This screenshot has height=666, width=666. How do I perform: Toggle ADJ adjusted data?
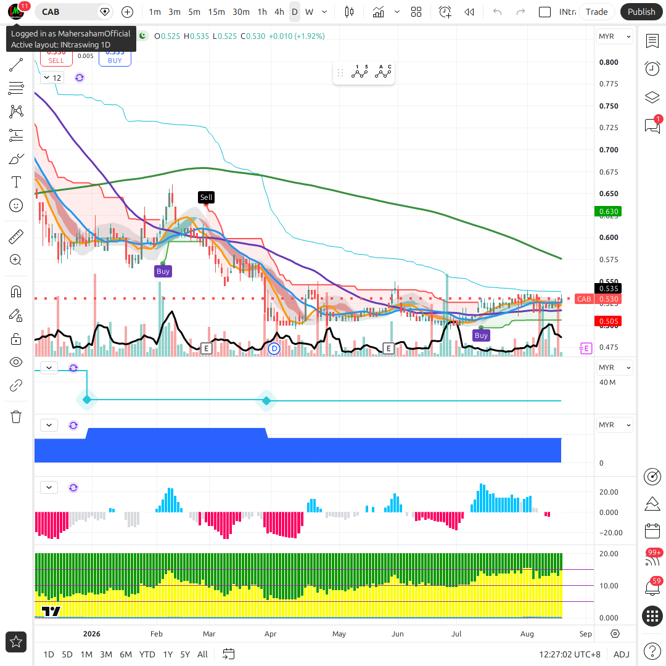click(x=622, y=654)
